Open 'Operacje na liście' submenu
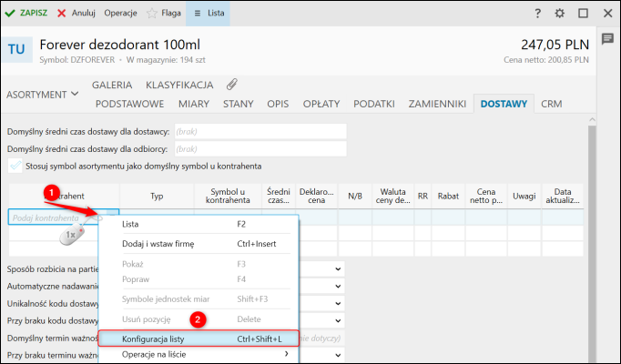The width and height of the screenshot is (621, 364). [199, 355]
